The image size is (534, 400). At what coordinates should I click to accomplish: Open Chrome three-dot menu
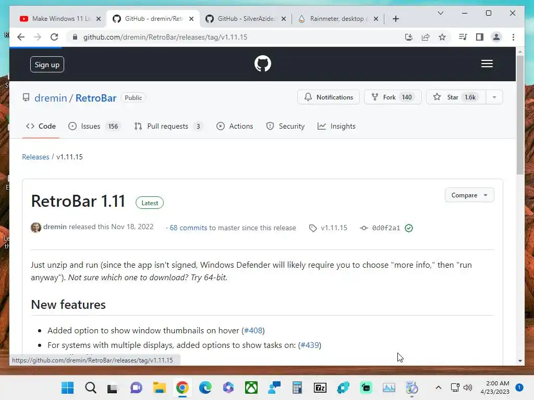coord(513,37)
